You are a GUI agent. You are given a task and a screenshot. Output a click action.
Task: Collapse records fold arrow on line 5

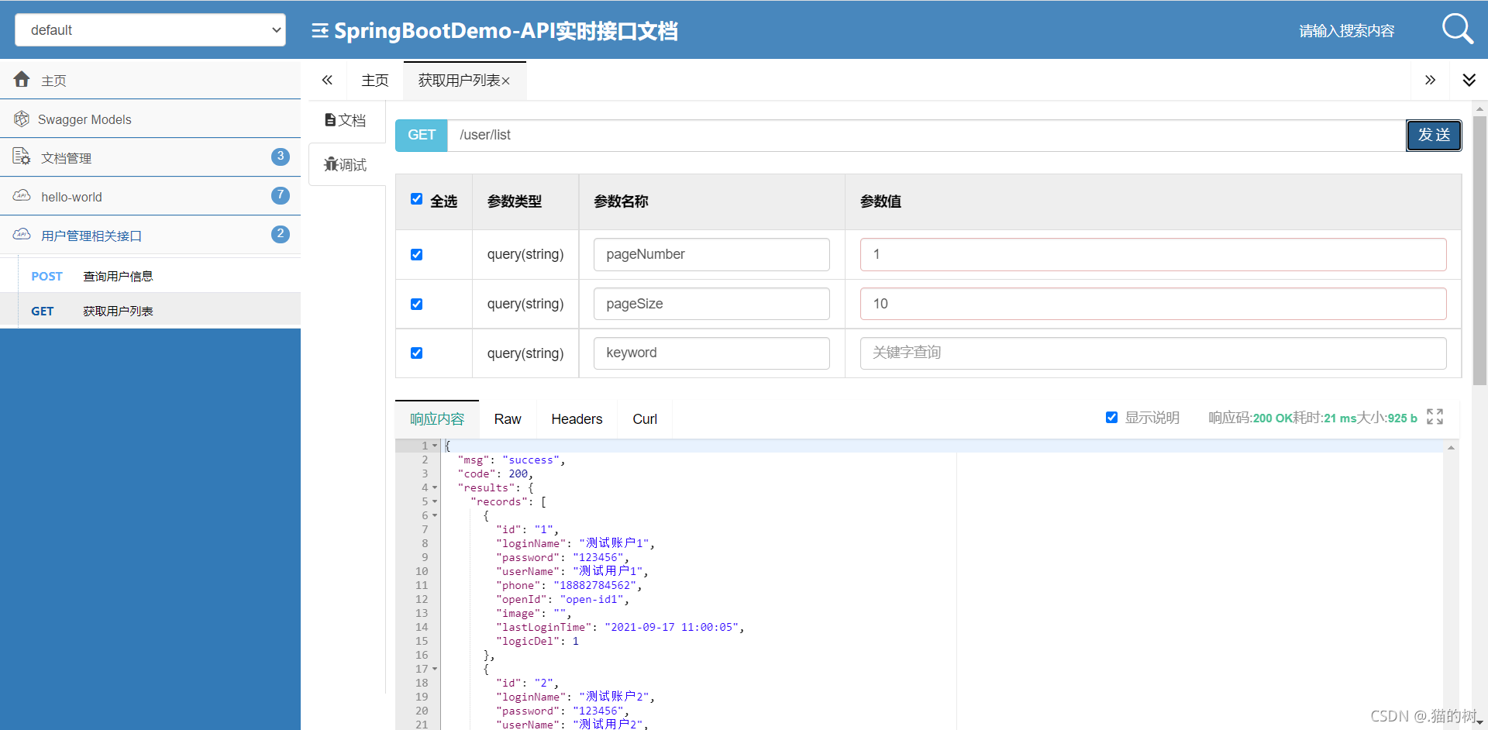(x=435, y=501)
